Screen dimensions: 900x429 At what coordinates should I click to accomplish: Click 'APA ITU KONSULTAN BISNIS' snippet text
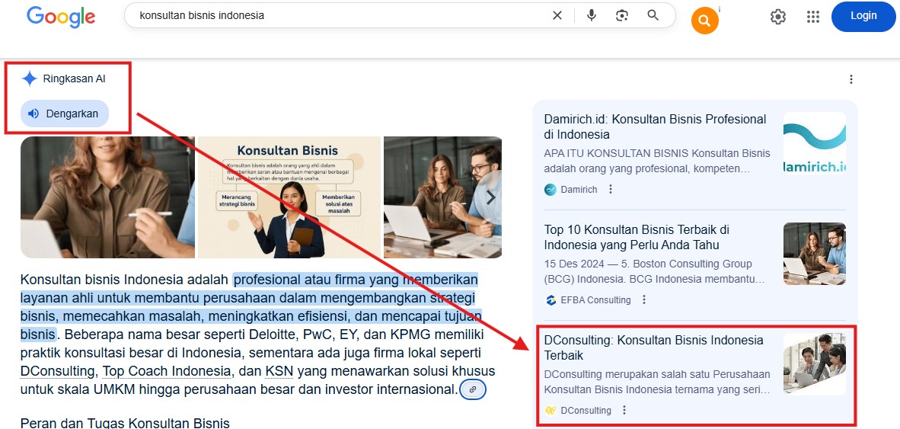(617, 153)
